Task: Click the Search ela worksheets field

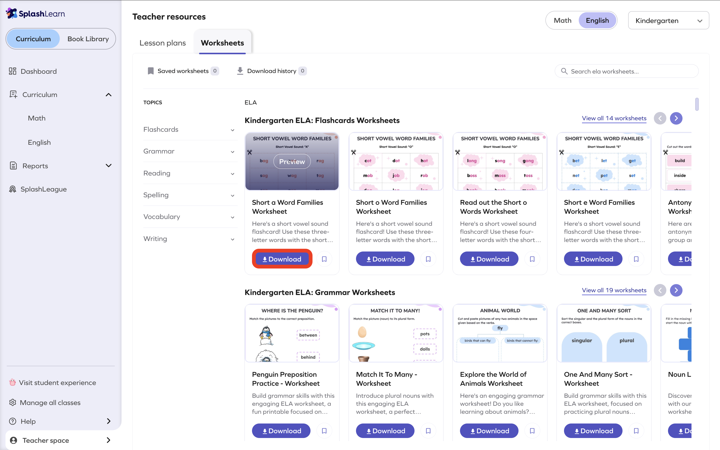Action: click(x=626, y=71)
